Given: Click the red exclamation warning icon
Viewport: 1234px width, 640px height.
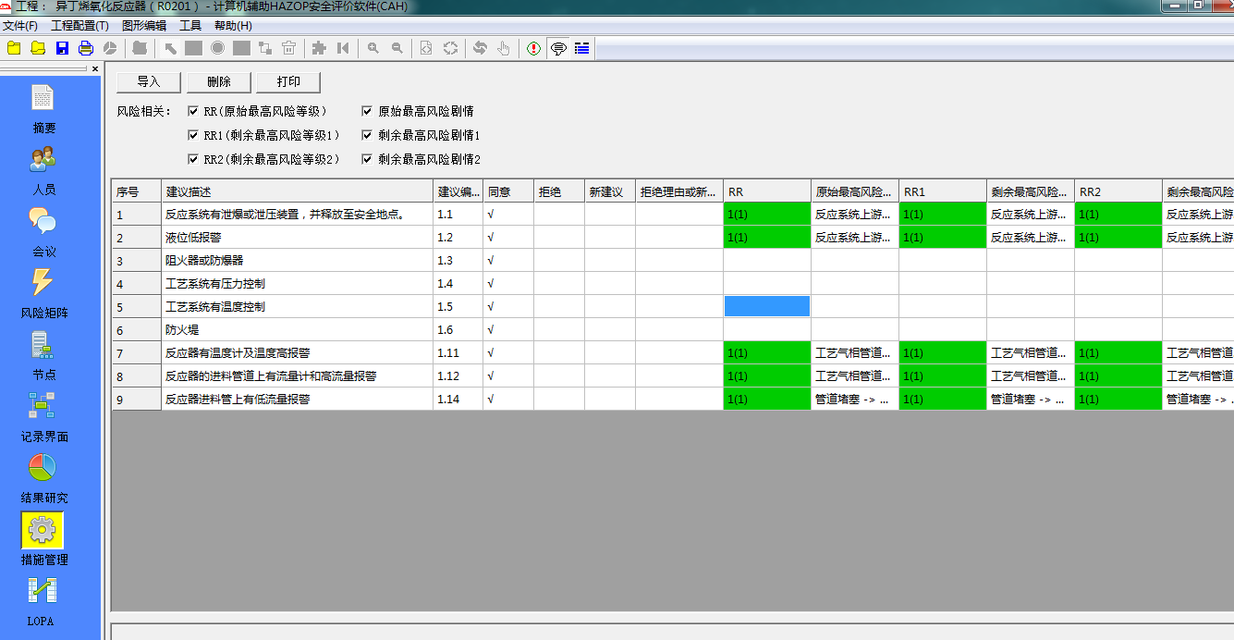Looking at the screenshot, I should coord(534,48).
